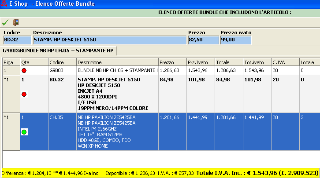Click 84,98 in the Totale column
The height and width of the screenshot is (178, 320).
click(x=229, y=94)
